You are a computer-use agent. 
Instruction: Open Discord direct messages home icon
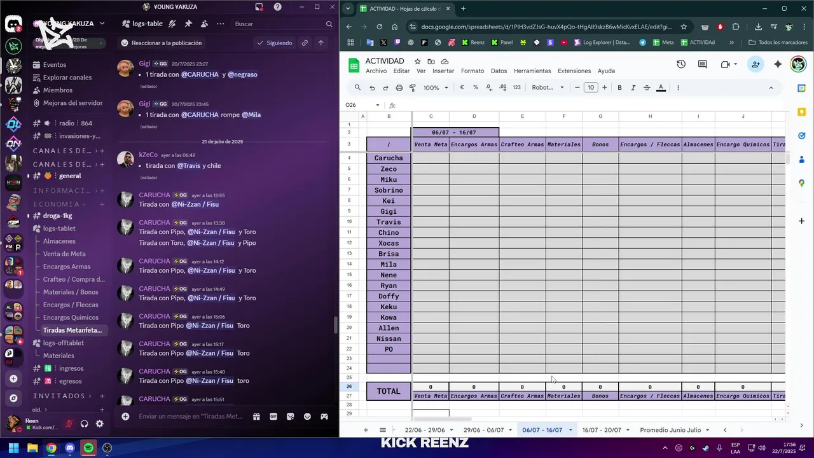pos(13,24)
